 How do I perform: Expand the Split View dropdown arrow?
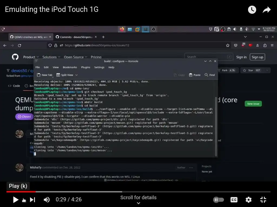pos(77,75)
